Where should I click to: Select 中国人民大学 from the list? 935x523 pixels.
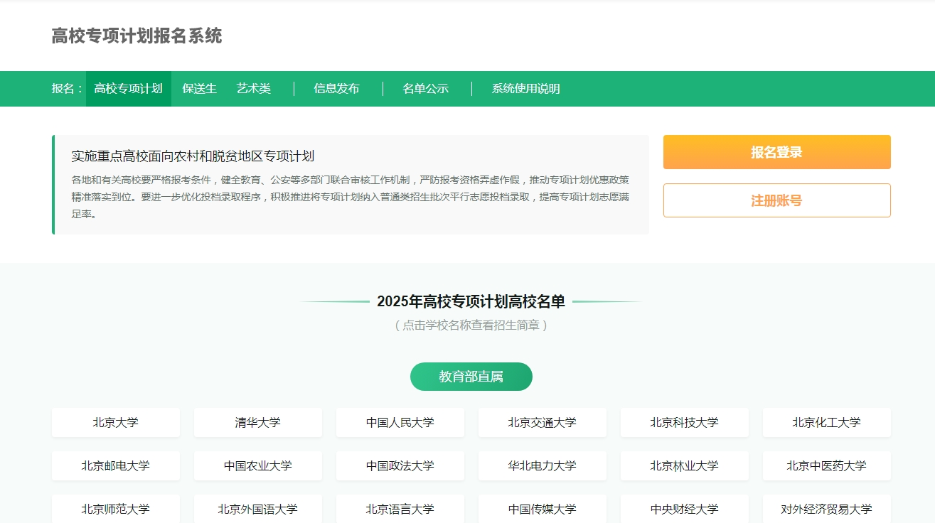pyautogui.click(x=400, y=422)
